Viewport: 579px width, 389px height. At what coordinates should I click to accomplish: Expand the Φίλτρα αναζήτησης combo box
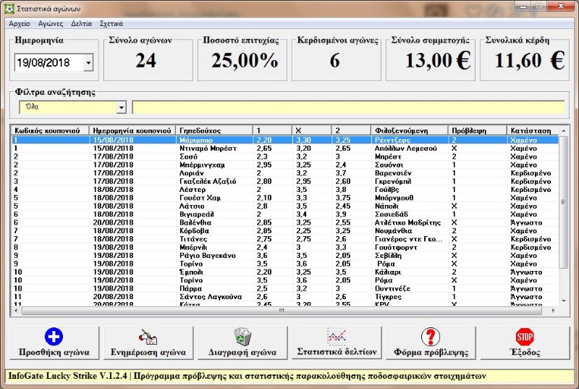(x=121, y=107)
